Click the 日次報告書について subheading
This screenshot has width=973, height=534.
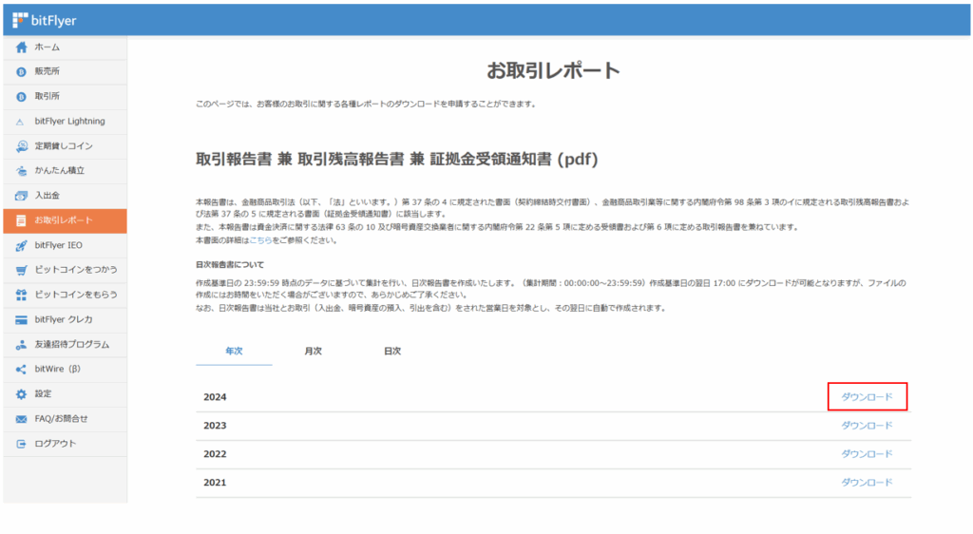click(230, 265)
